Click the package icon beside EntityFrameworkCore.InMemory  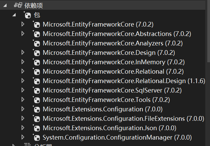pyautogui.click(x=37, y=62)
